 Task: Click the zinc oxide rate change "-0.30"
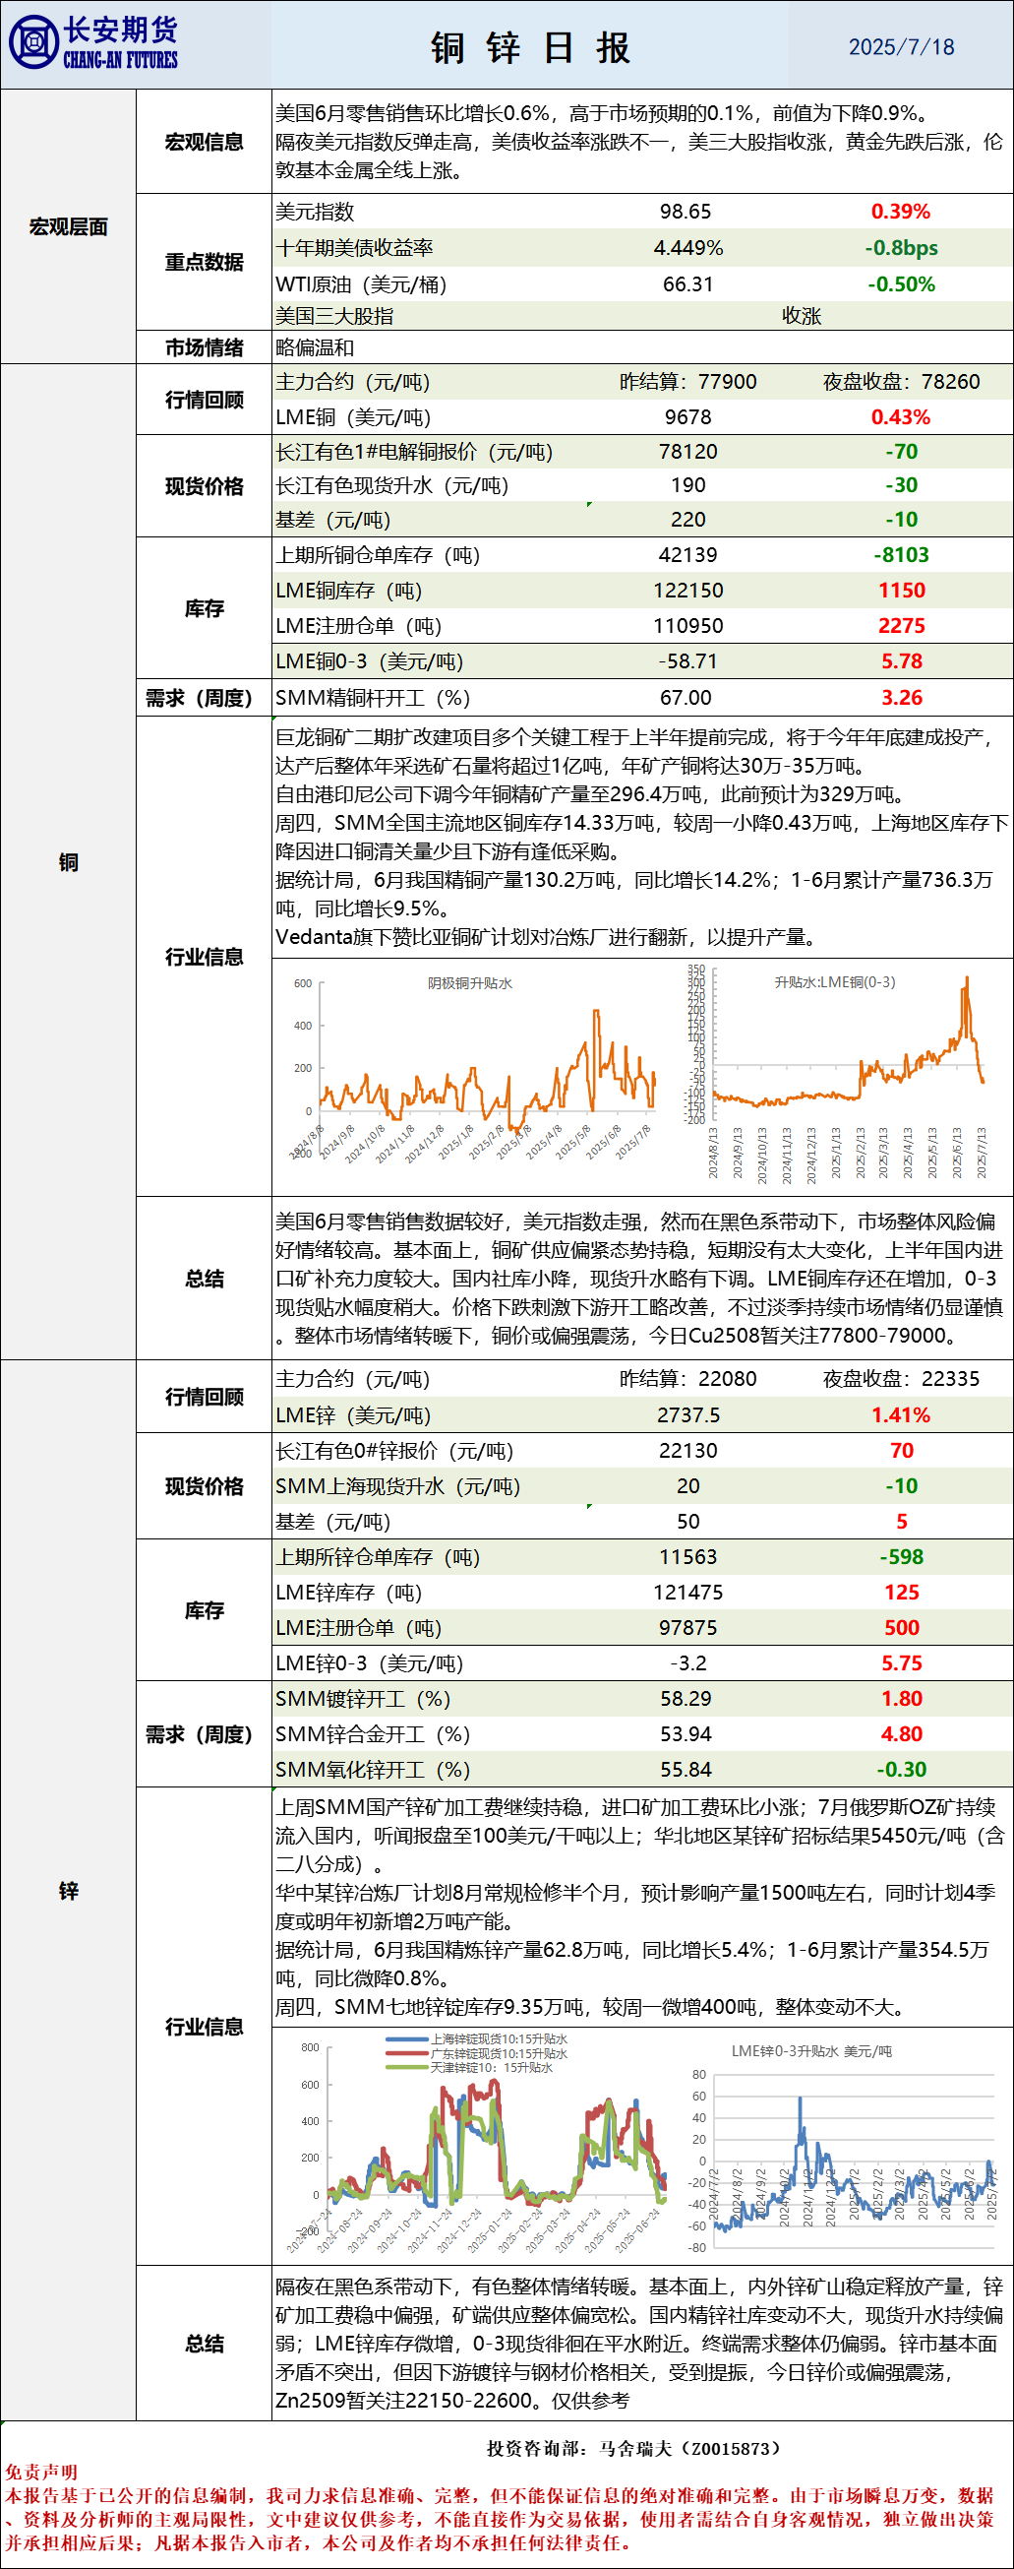pos(901,1769)
